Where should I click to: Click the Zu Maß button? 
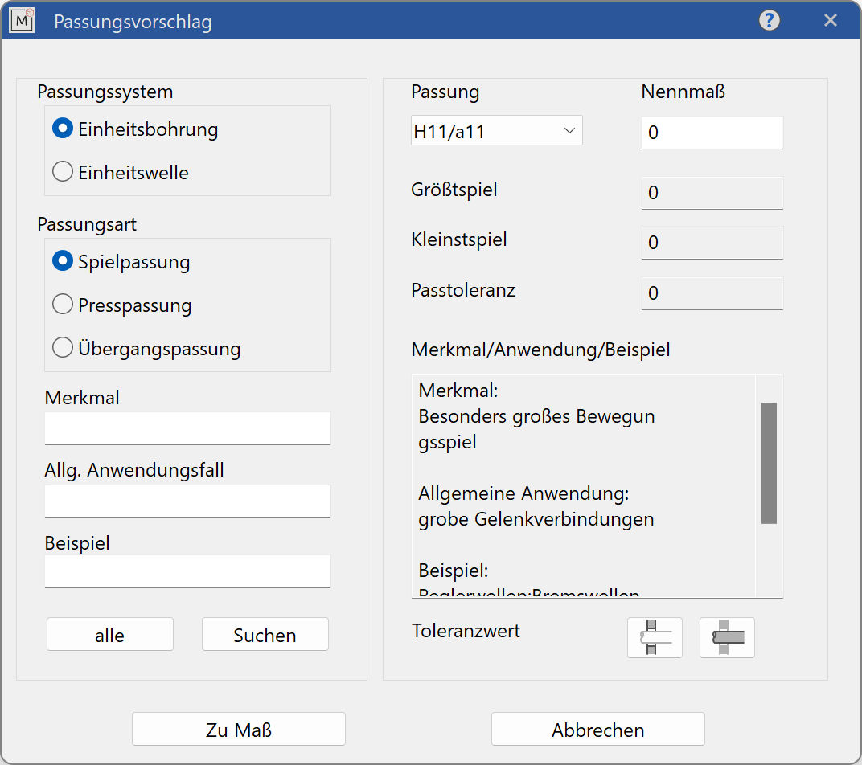tap(239, 730)
